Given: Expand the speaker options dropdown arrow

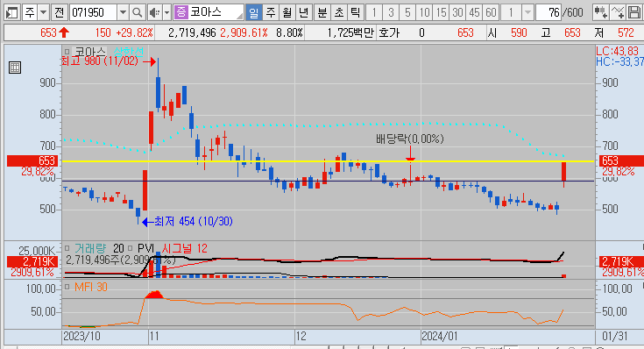Looking at the screenshot, I should [166, 13].
